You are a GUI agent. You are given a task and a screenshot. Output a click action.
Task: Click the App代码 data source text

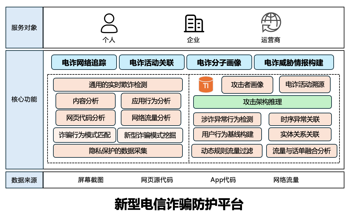point(223,180)
